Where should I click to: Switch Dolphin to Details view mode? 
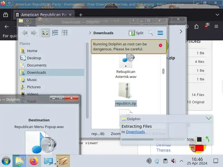[x=64, y=33]
